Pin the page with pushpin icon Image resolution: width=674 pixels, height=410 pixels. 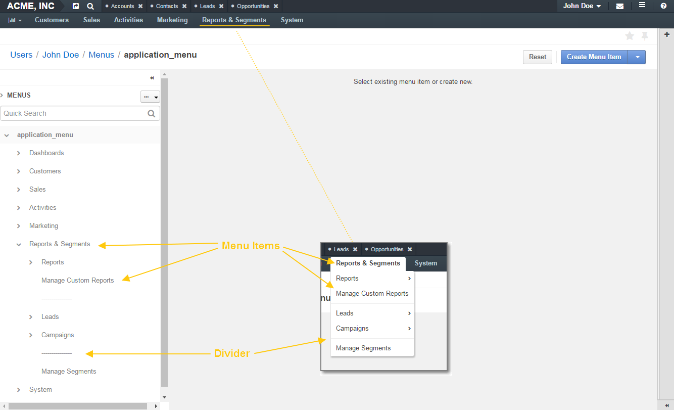(x=645, y=36)
